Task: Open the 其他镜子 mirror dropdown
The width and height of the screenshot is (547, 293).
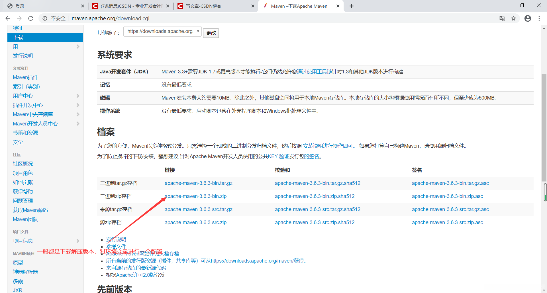Action: point(162,32)
